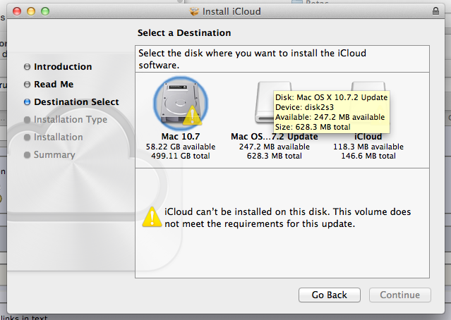Click the '499.11 GB total' text
The image size is (451, 320).
click(x=181, y=156)
